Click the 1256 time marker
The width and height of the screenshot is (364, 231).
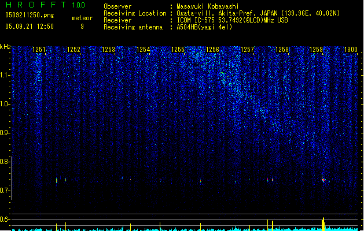(x=212, y=50)
